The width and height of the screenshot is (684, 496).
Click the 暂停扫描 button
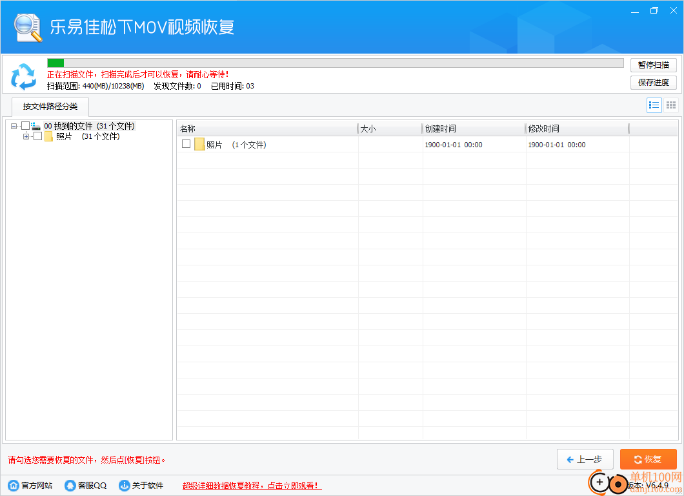(x=654, y=65)
